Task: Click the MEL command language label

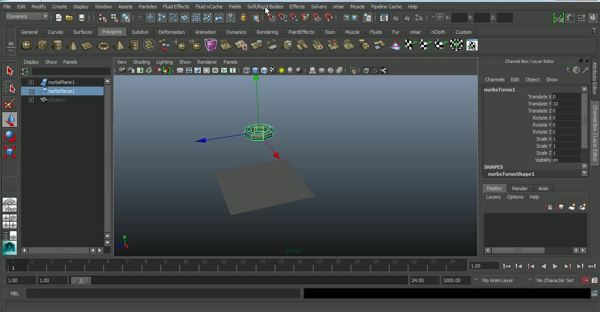Action: click(14, 294)
